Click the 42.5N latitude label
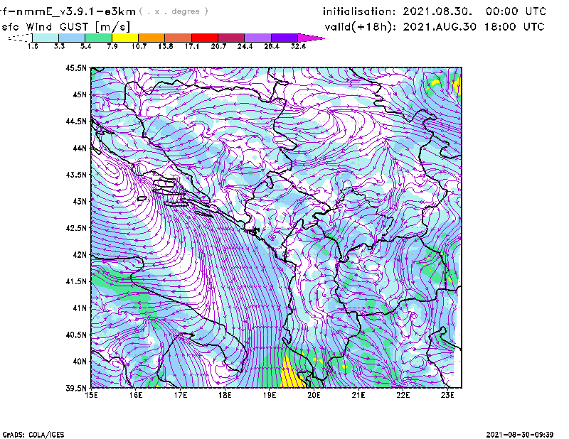 pyautogui.click(x=76, y=228)
